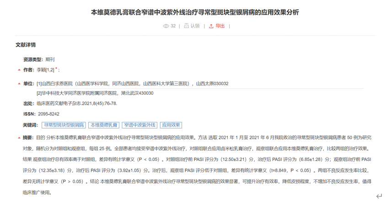Select keyword tag 应用效果
The width and height of the screenshot is (391, 205).
pyautogui.click(x=171, y=125)
